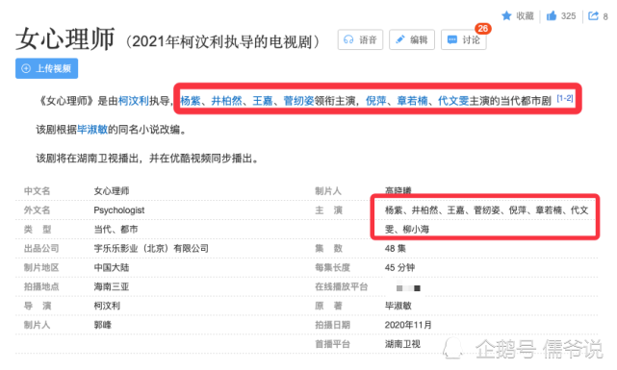Click the 出品公司 field label
617x370 pixels.
pyautogui.click(x=41, y=248)
